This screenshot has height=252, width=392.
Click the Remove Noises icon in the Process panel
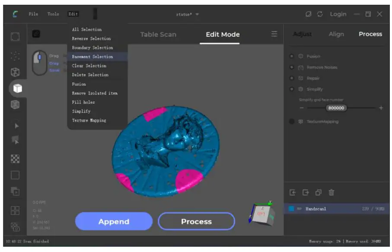tap(301, 67)
